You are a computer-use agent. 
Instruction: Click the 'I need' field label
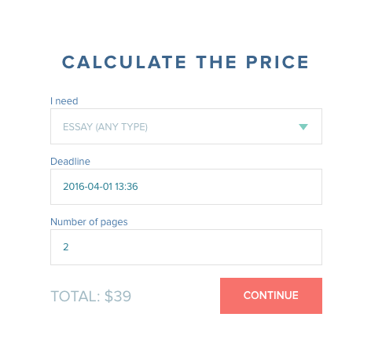pos(64,101)
